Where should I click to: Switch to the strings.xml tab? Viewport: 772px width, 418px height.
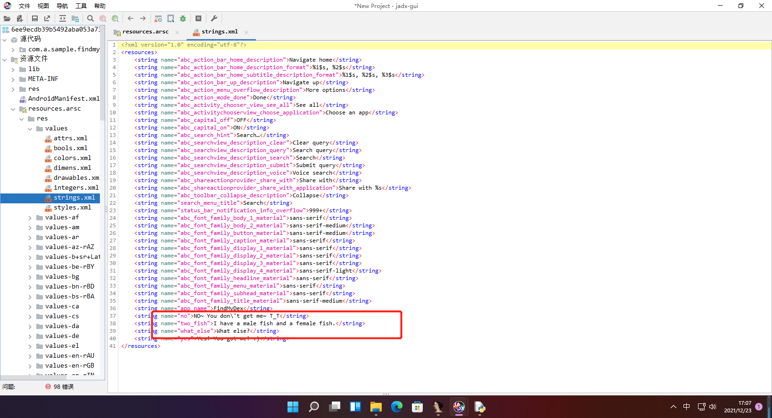tap(220, 32)
